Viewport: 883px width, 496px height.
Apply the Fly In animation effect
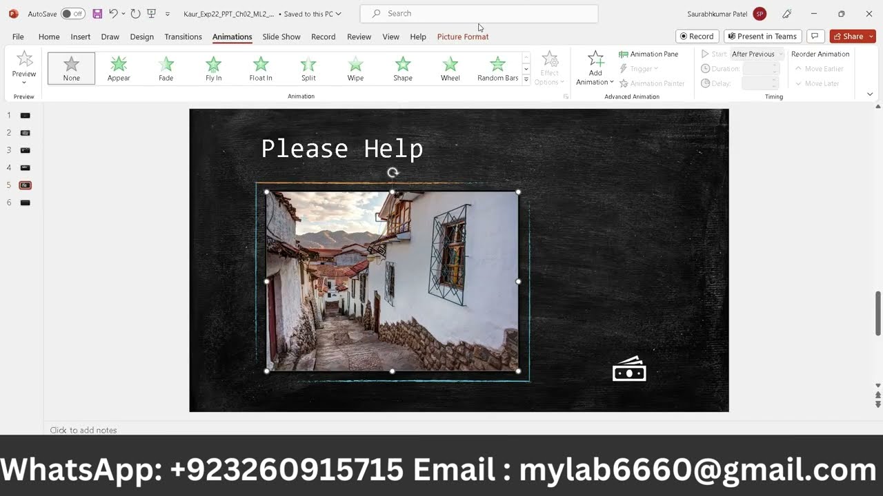point(214,68)
